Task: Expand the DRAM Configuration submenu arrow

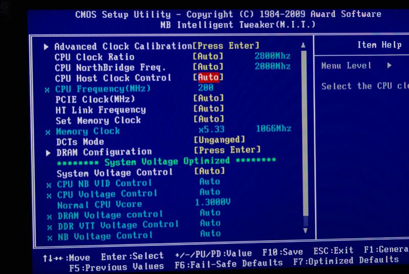Action: (x=48, y=153)
